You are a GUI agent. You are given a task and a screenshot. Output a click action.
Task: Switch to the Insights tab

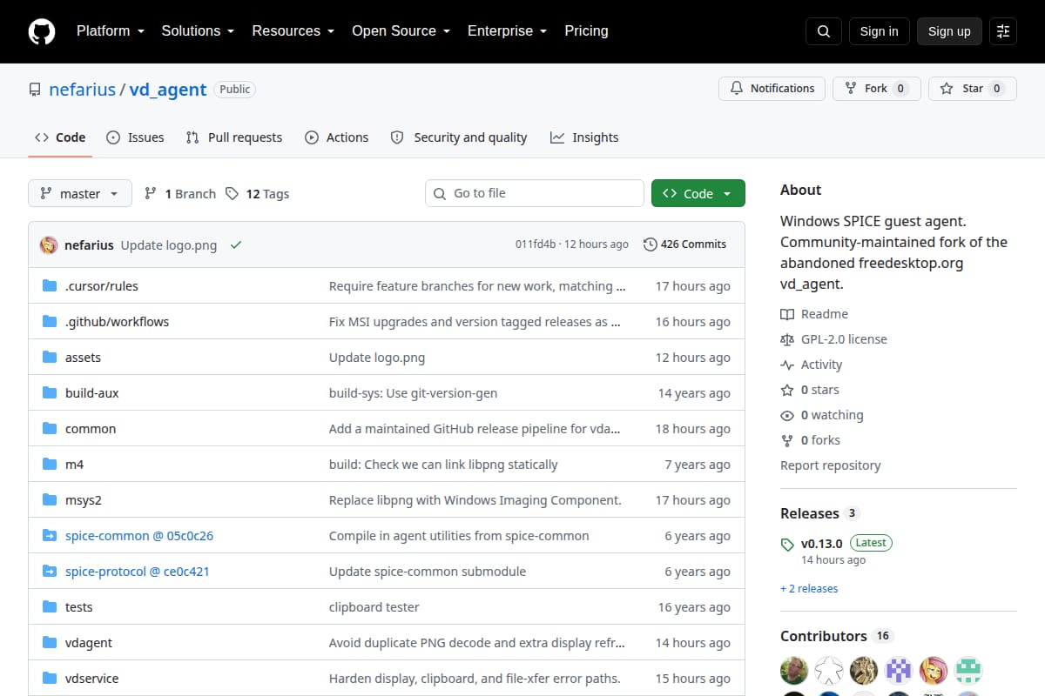click(x=584, y=137)
